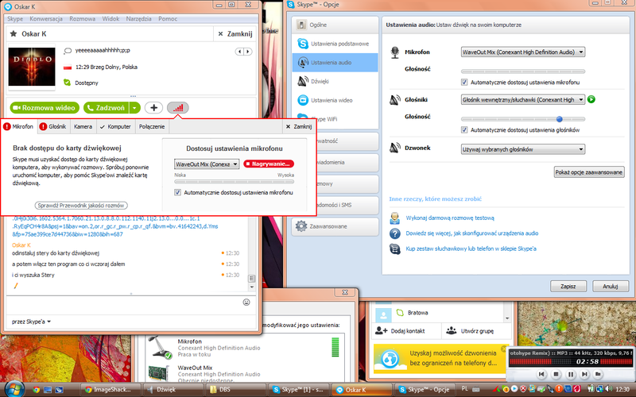Click Pokaż opcje zaawansowane button

589,172
